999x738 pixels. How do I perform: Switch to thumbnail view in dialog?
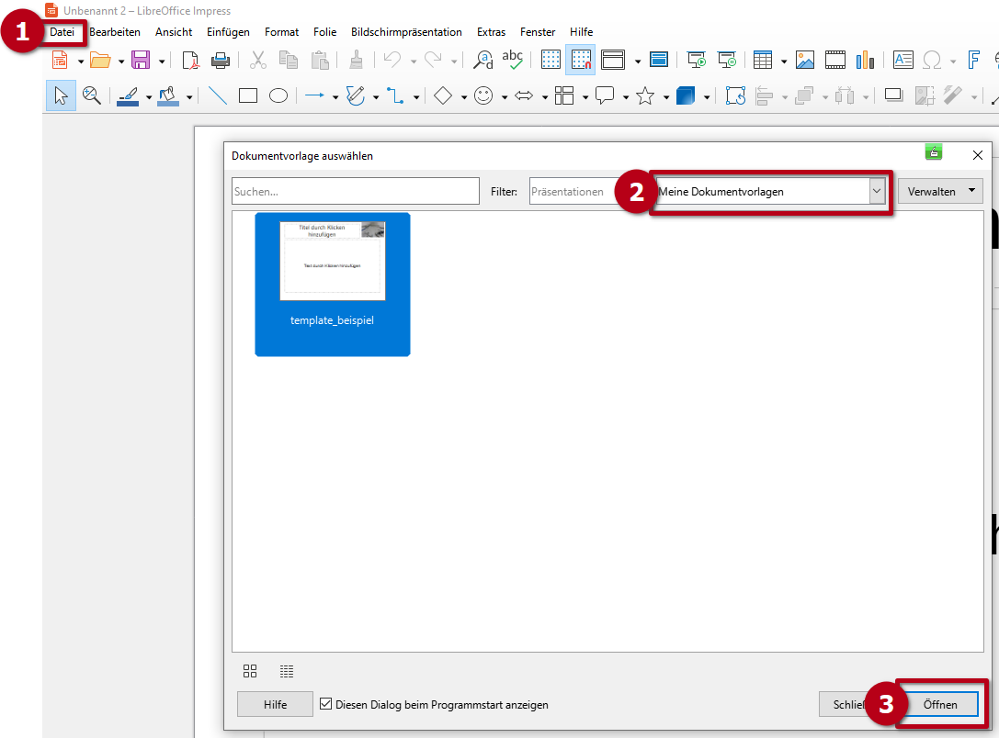click(x=250, y=671)
